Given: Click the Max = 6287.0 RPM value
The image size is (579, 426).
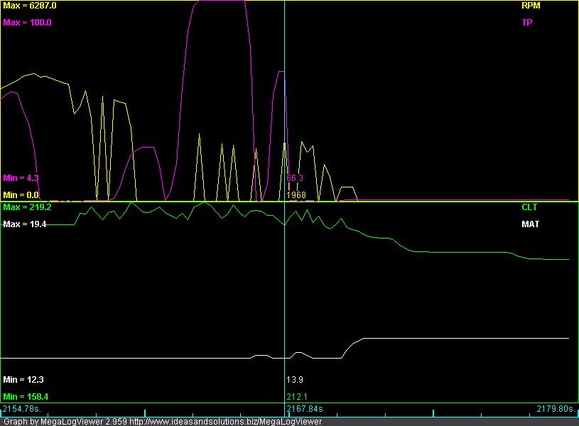Looking at the screenshot, I should click(30, 5).
